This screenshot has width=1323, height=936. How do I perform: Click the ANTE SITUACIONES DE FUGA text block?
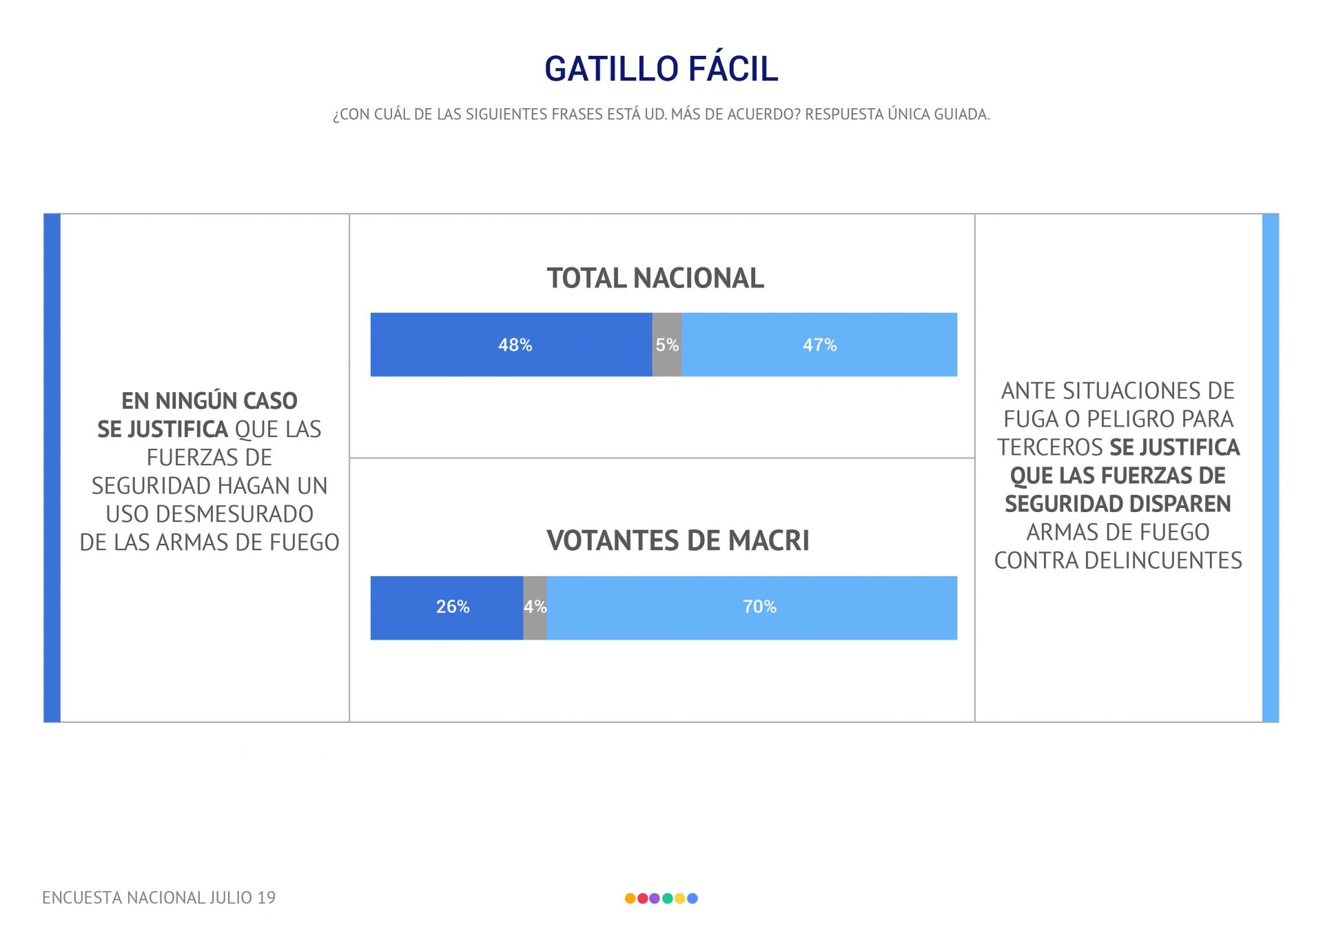pos(1118,476)
